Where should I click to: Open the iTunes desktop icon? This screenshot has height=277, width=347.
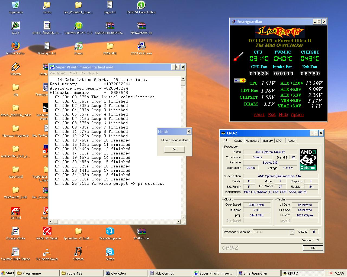point(78,46)
